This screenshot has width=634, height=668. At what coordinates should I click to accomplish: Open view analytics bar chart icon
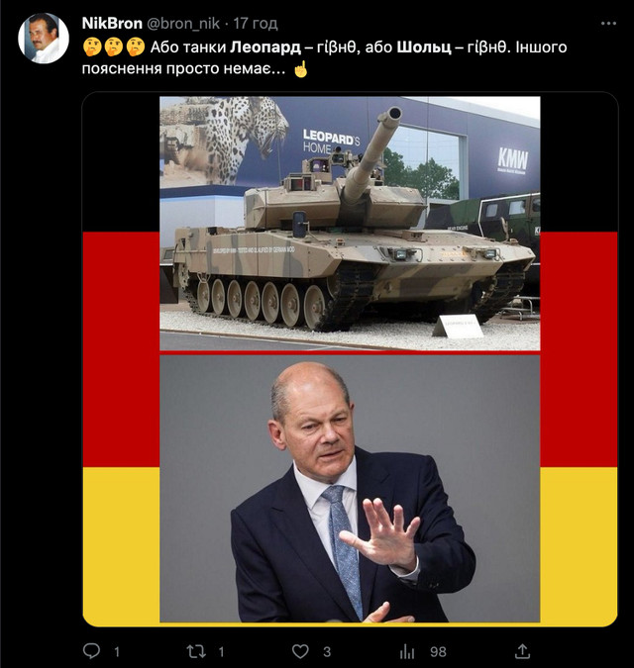click(407, 651)
